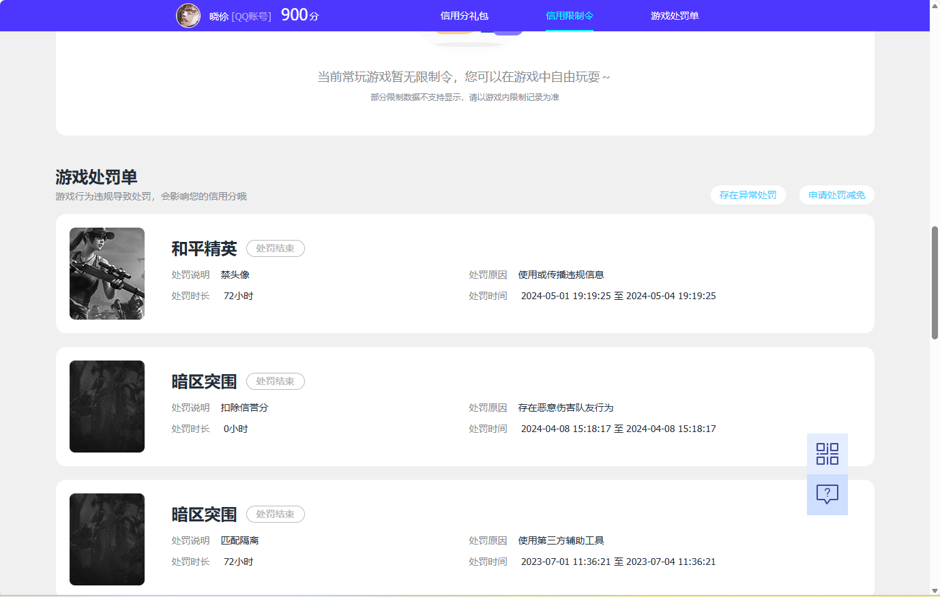
Task: Click the 900分 credit score
Action: click(300, 15)
